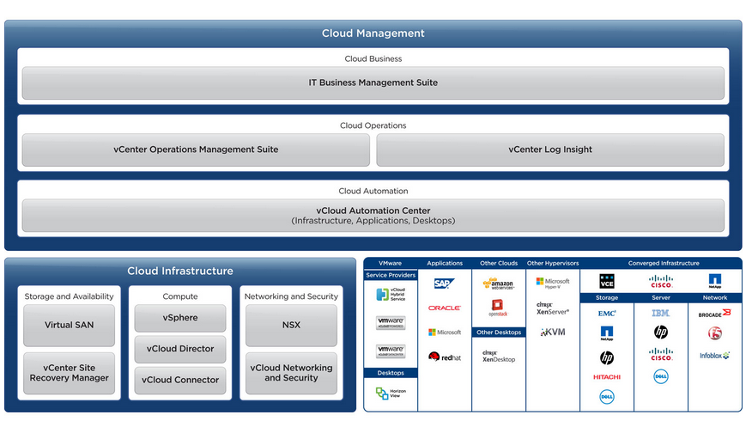752x421 pixels.
Task: Select the vSphere box
Action: [x=180, y=318]
